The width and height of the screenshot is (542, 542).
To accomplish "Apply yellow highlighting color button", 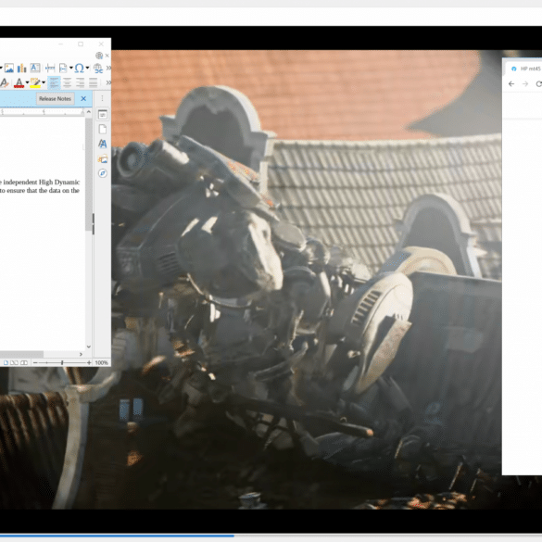I will pyautogui.click(x=35, y=82).
